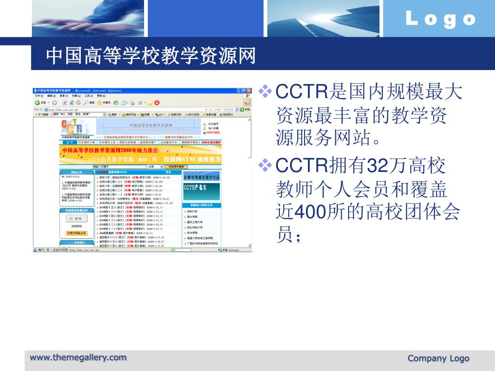Image resolution: width=495 pixels, height=371 pixels.
Task: Open the 工具 menu
Action: pyautogui.click(x=89, y=96)
